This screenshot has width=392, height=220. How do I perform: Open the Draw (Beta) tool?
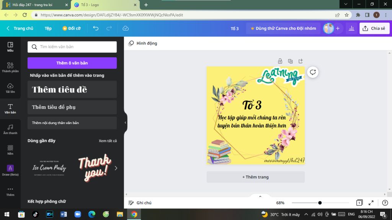coord(10,171)
